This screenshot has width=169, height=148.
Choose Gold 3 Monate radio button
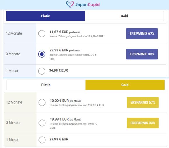tap(42, 123)
